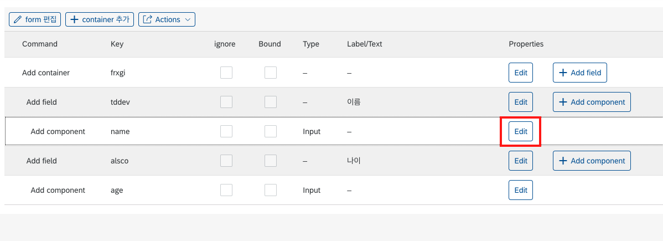
Task: Open the Actions menu button
Action: [167, 19]
